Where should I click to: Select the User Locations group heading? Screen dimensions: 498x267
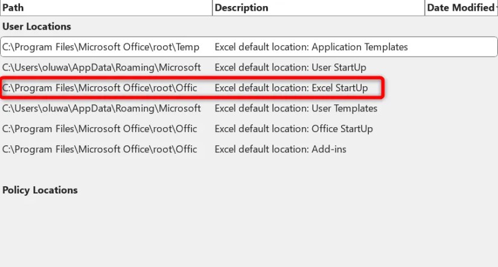[37, 27]
